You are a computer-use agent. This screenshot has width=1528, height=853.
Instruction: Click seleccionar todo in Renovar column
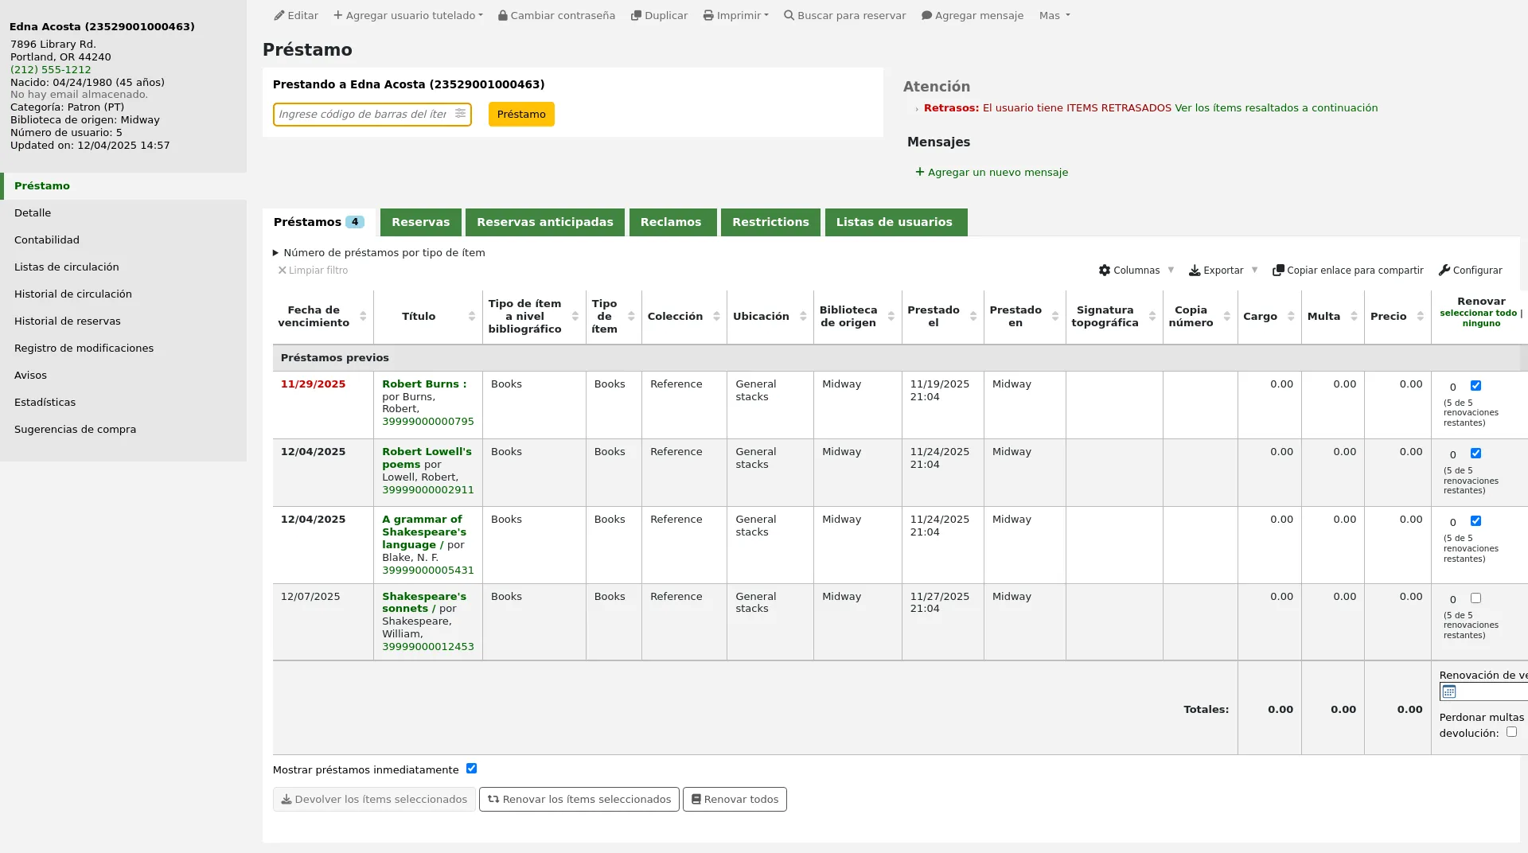coord(1478,314)
